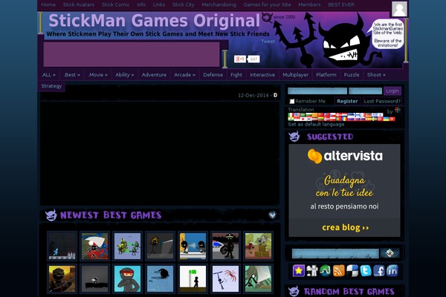This screenshot has height=297, width=446.
Task: Click Set as default language link
Action: tap(316, 124)
